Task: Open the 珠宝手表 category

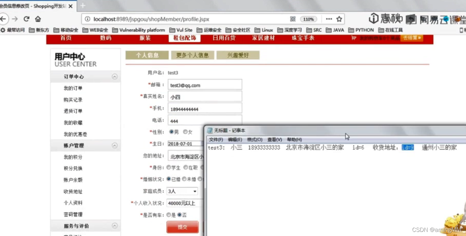Action: [x=303, y=38]
